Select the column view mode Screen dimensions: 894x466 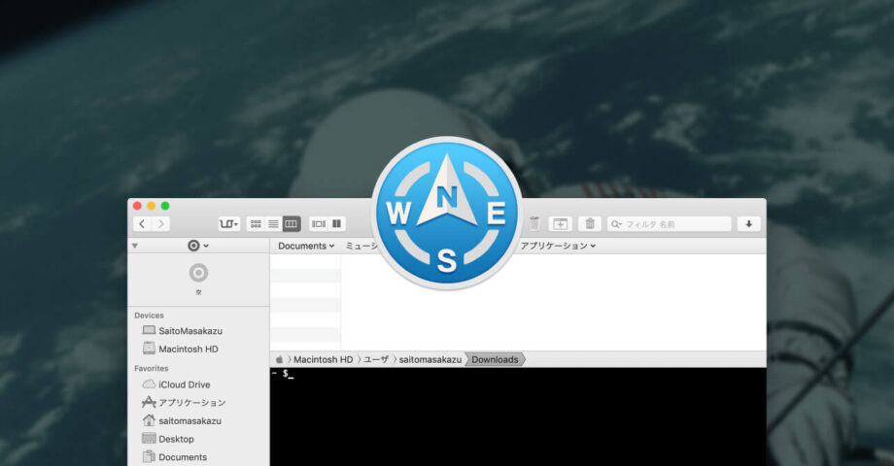tap(292, 224)
